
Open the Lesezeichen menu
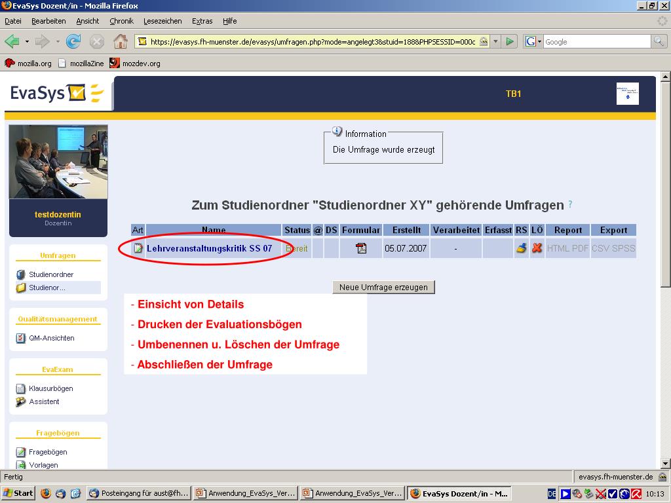163,21
